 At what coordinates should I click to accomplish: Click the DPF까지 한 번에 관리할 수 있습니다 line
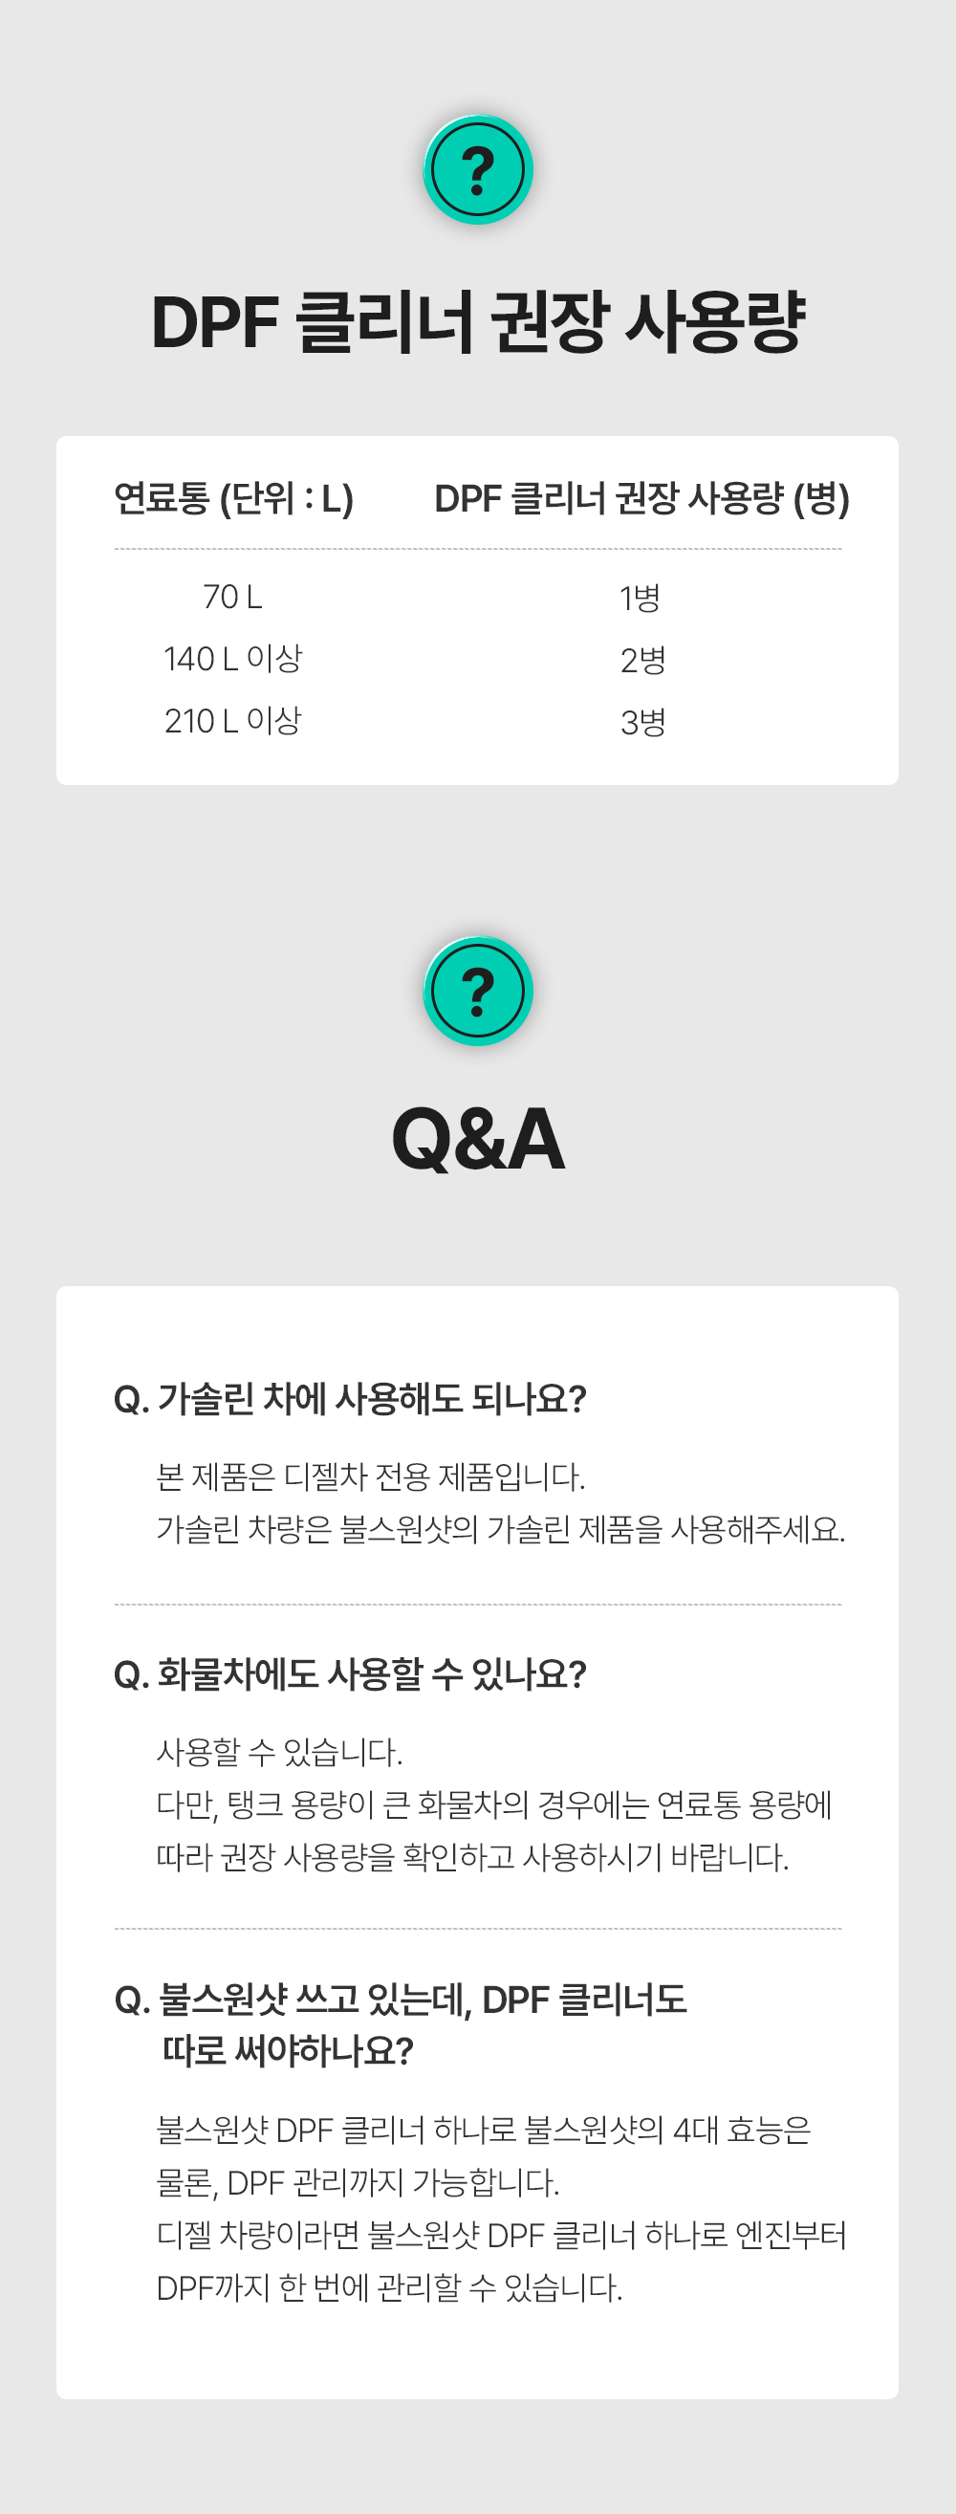tap(389, 2287)
